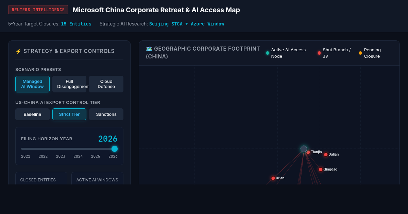Click the Beijing STCA + Azure Window text
The width and height of the screenshot is (408, 214).
click(x=187, y=24)
